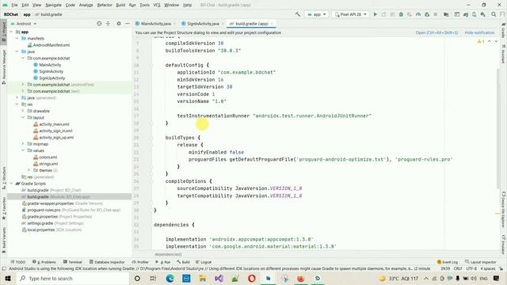Expand the themes (2) folder
Image resolution: width=507 pixels, height=285 pixels.
tap(29, 170)
